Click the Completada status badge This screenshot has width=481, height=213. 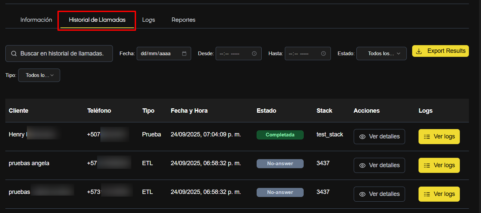point(280,135)
